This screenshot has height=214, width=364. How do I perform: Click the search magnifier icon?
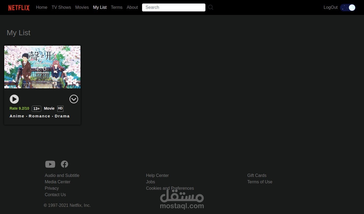coord(211,7)
